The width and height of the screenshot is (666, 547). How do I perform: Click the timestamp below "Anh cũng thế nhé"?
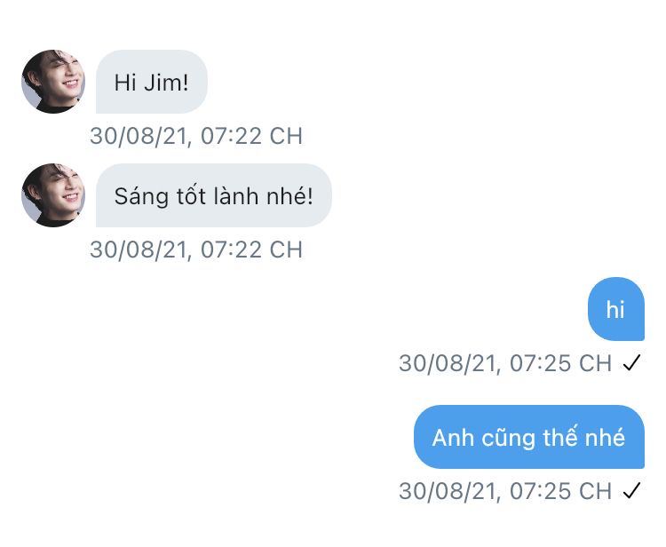pyautogui.click(x=505, y=491)
